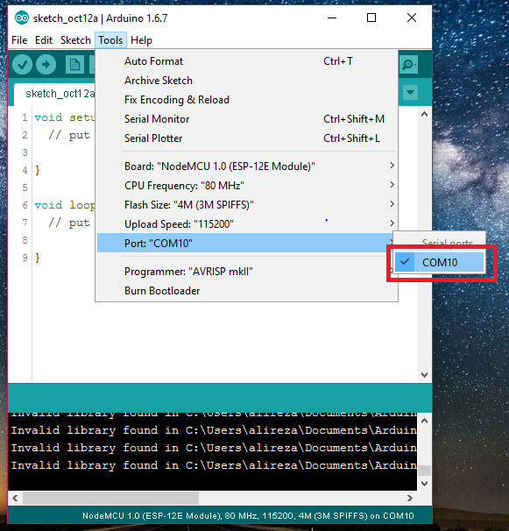Image resolution: width=509 pixels, height=531 pixels.
Task: Click the Arduino logo in title bar
Action: tap(22, 18)
